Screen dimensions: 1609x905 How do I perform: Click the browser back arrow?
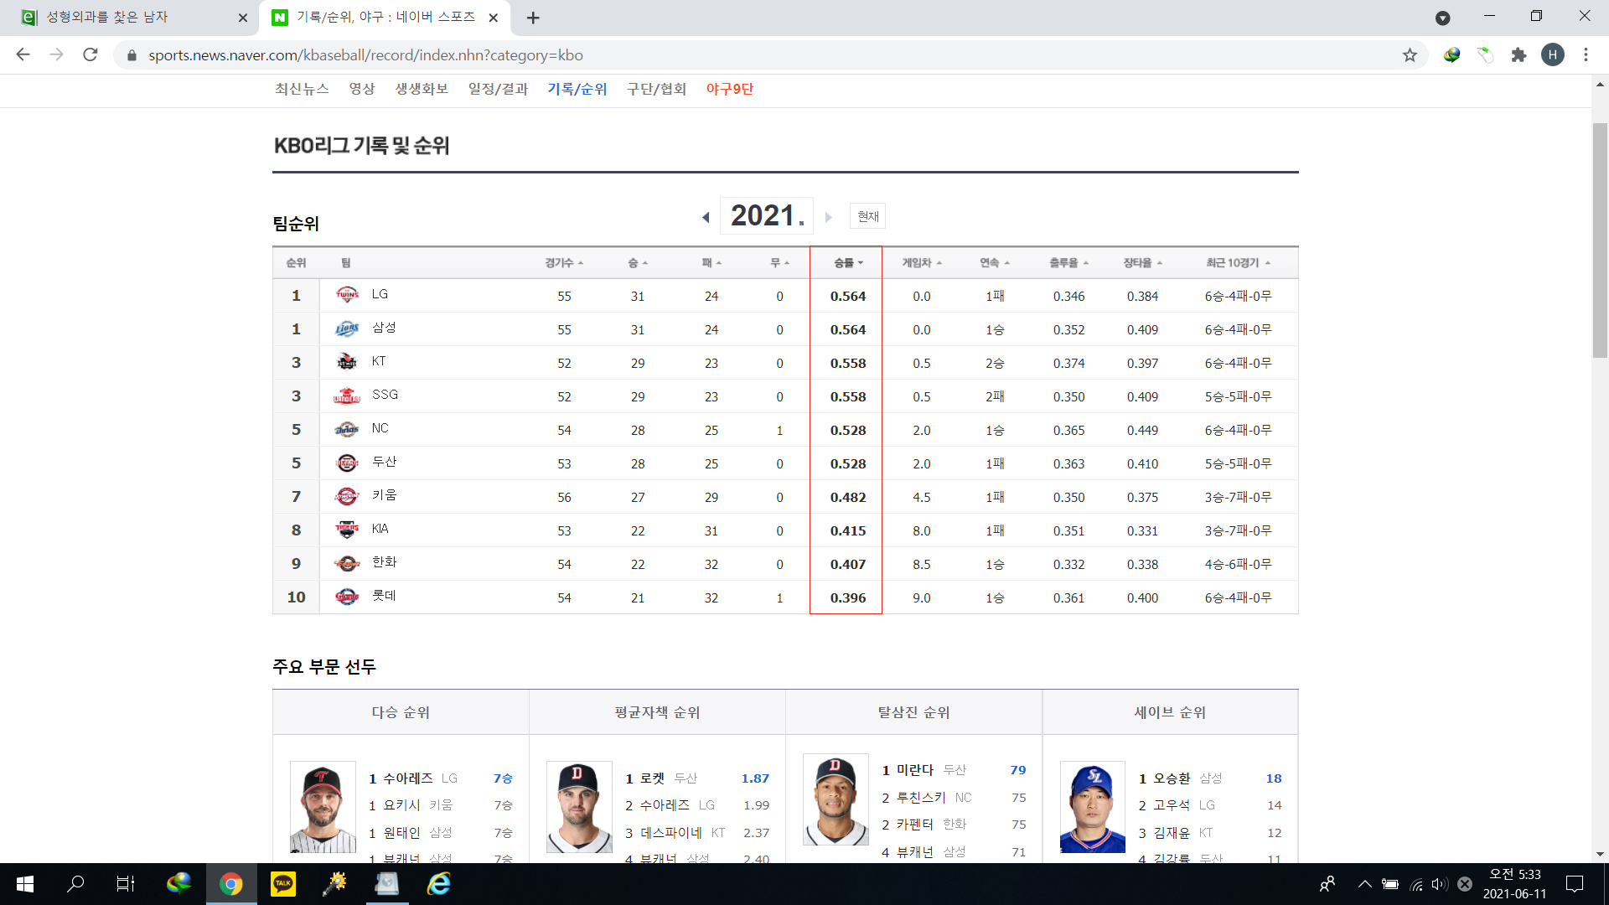[23, 54]
